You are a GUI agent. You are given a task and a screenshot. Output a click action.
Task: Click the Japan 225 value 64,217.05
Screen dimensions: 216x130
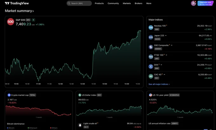(204, 36)
